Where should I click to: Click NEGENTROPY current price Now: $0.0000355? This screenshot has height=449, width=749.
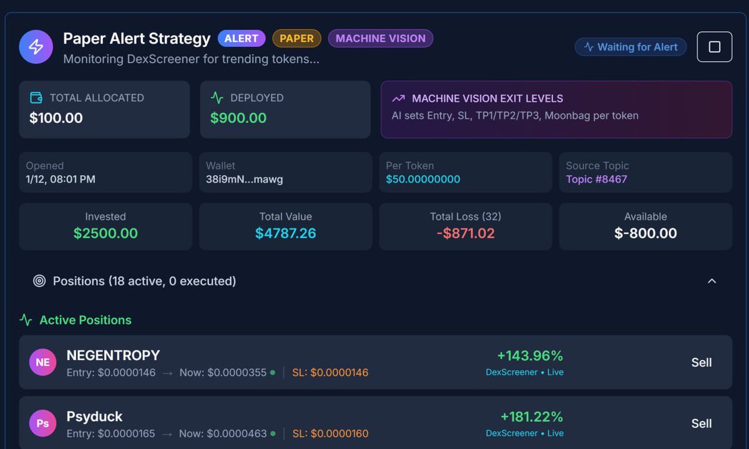(x=223, y=372)
